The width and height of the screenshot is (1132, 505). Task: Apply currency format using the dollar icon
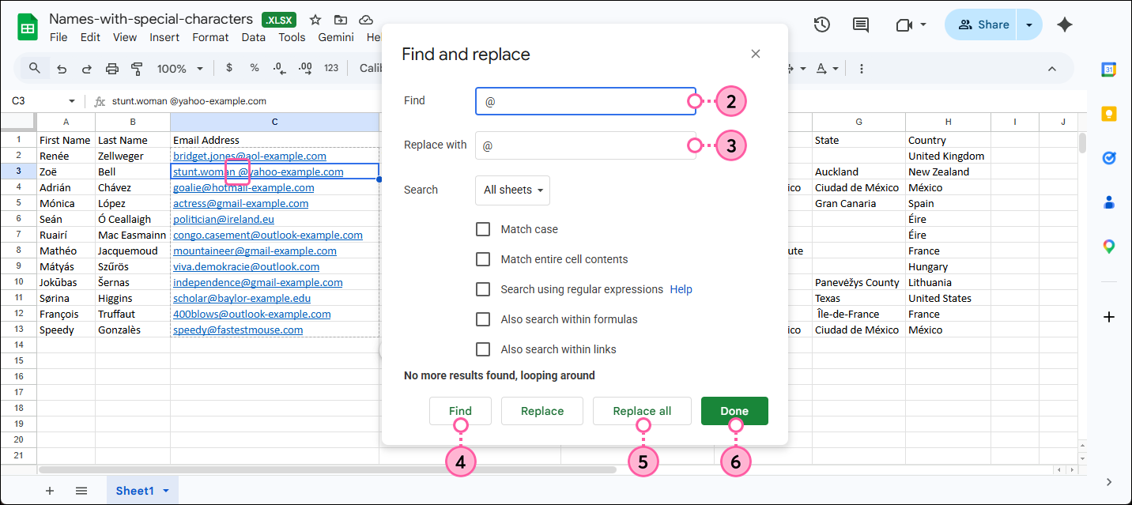(229, 68)
